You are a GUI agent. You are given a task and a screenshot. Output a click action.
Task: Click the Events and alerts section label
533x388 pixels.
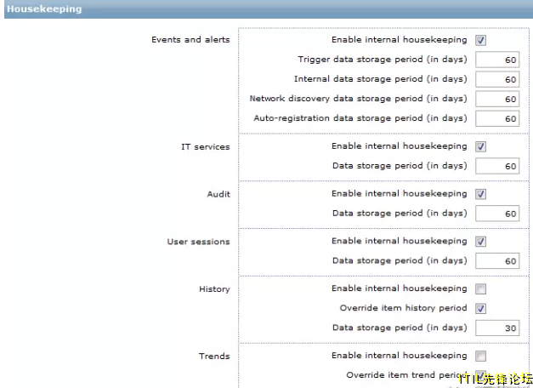pyautogui.click(x=190, y=39)
